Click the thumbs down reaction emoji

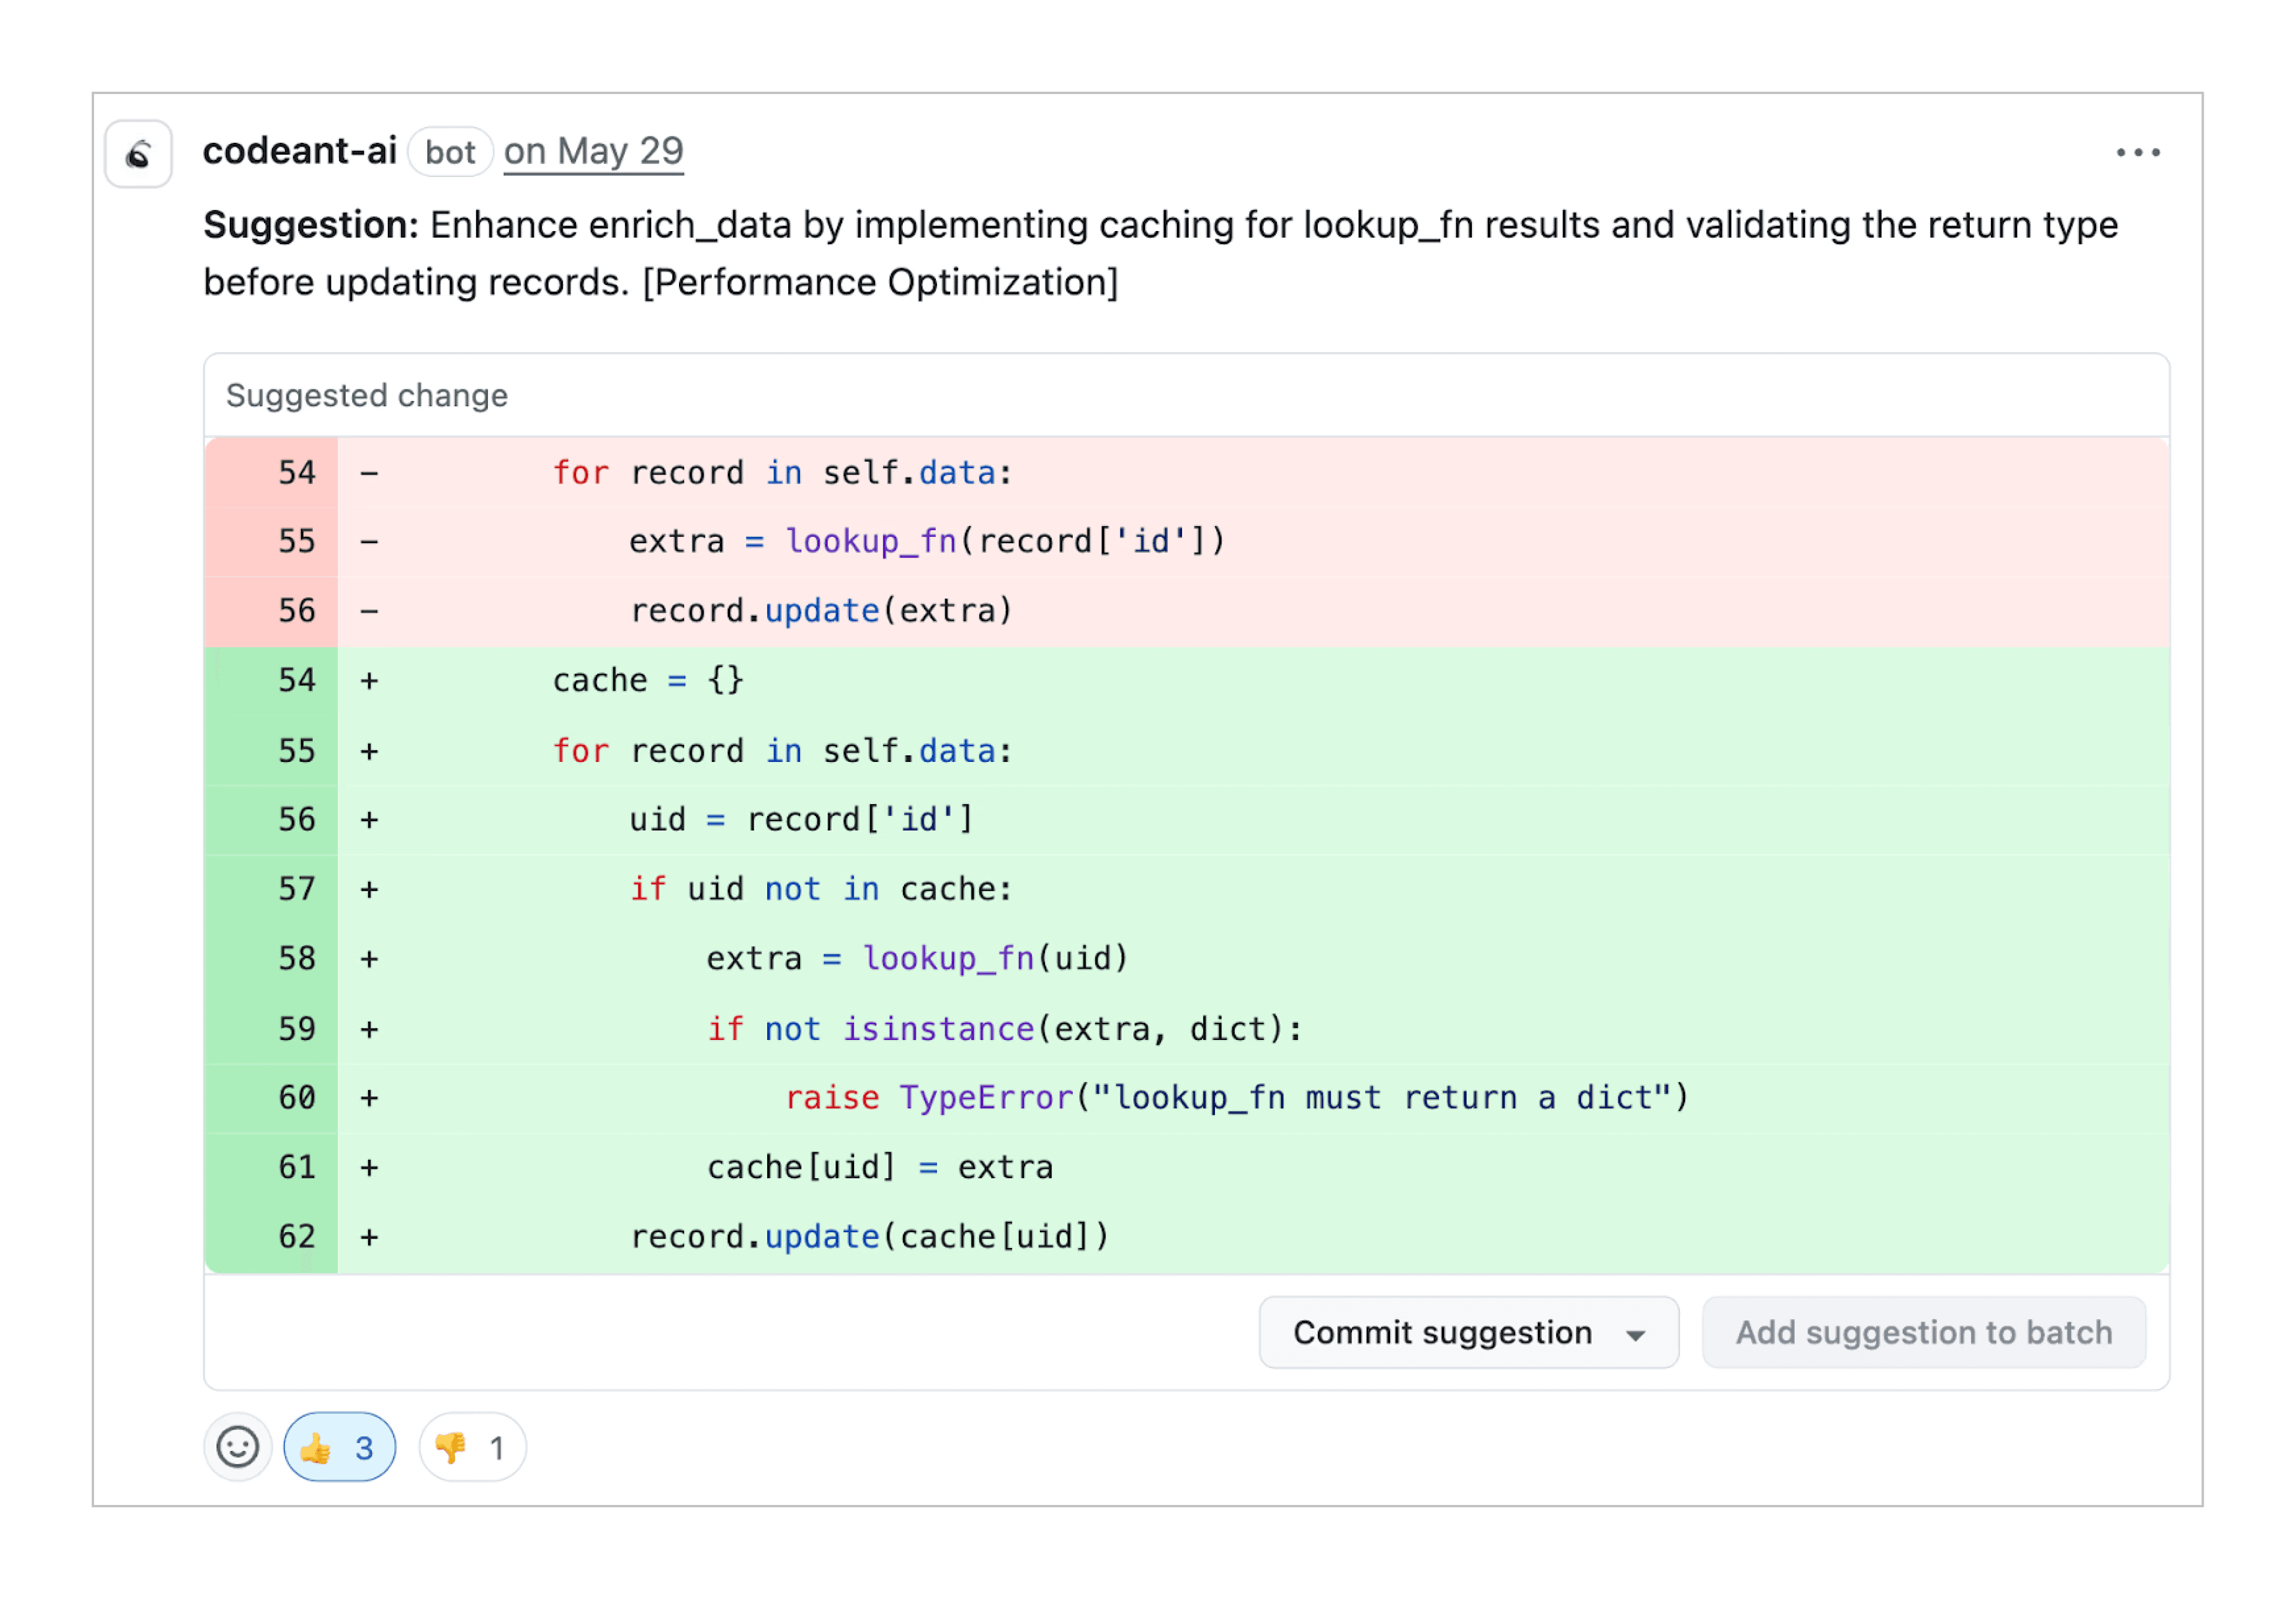450,1447
